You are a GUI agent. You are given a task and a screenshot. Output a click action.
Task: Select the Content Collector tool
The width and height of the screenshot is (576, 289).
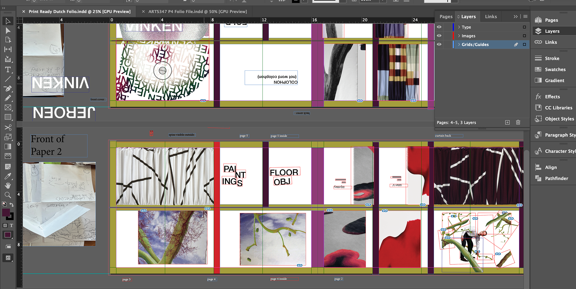tap(8, 59)
